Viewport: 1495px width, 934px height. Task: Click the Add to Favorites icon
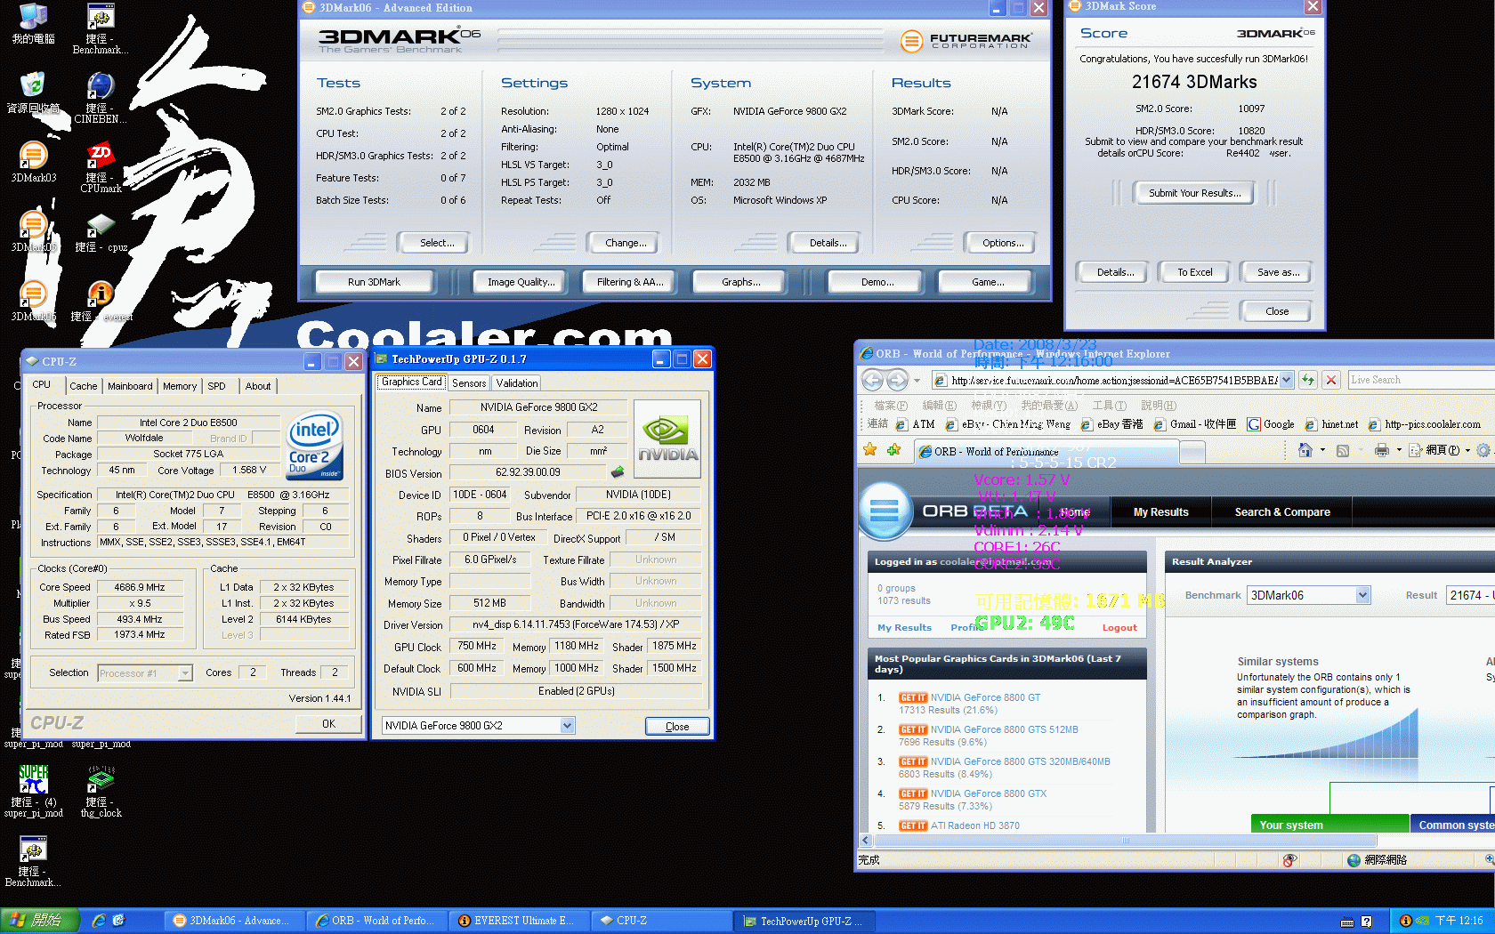893,450
